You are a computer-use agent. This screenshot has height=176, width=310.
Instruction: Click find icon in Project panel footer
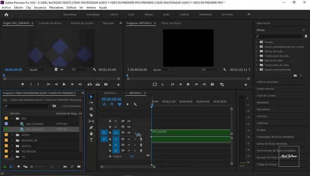click(72, 167)
